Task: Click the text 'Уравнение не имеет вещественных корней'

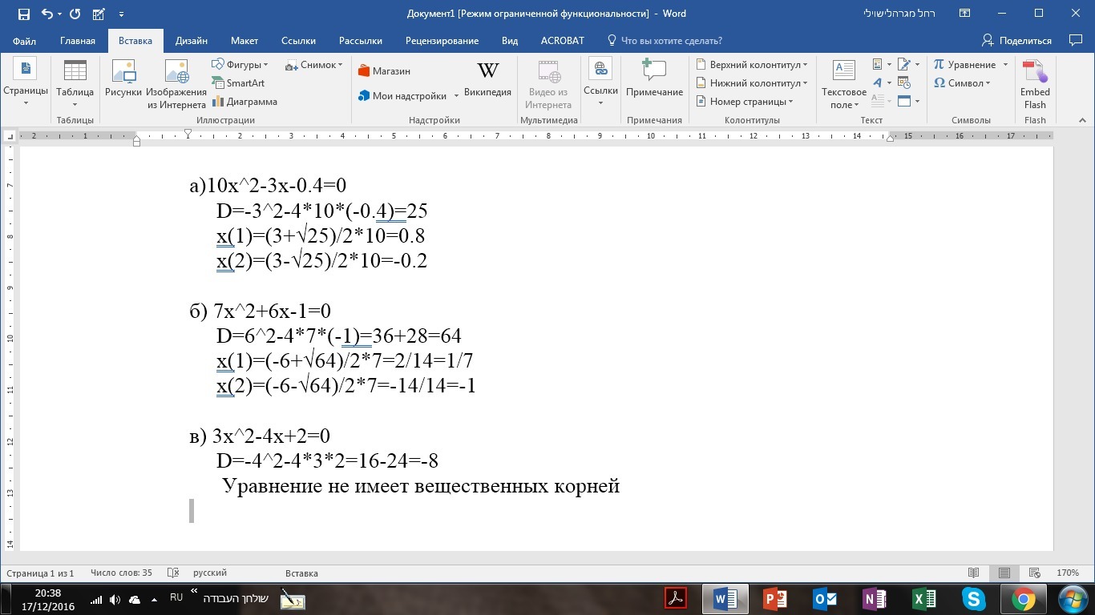Action: click(x=421, y=486)
